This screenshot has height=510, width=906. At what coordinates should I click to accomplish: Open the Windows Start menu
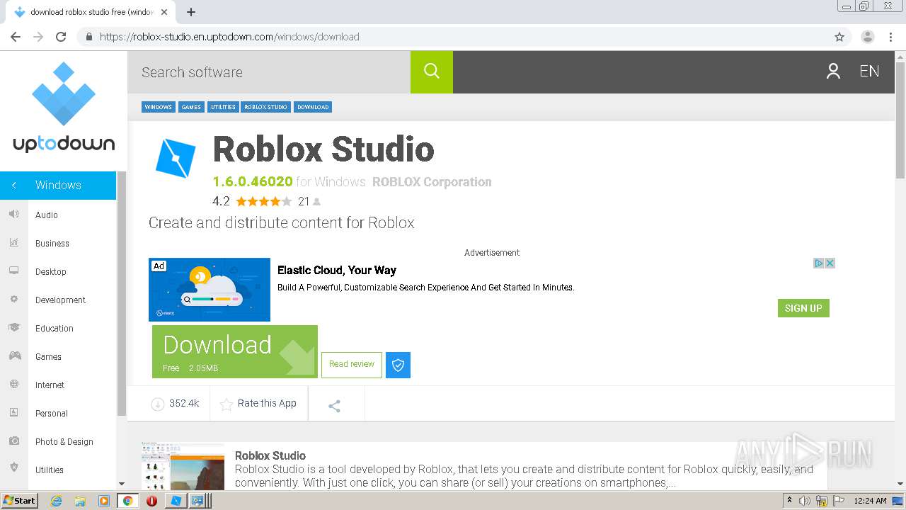[20, 500]
